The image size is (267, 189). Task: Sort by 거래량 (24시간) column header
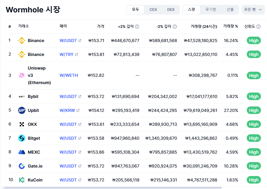pos(204,26)
